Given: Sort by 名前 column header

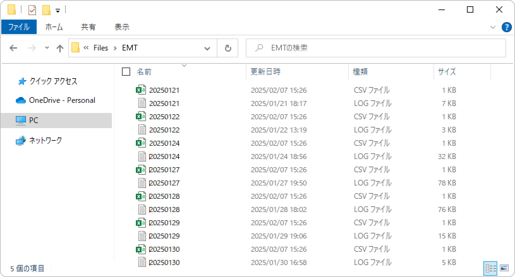Looking at the screenshot, I should pyautogui.click(x=144, y=72).
